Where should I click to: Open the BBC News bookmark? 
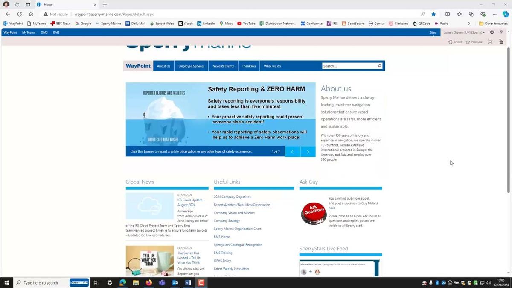pyautogui.click(x=60, y=24)
